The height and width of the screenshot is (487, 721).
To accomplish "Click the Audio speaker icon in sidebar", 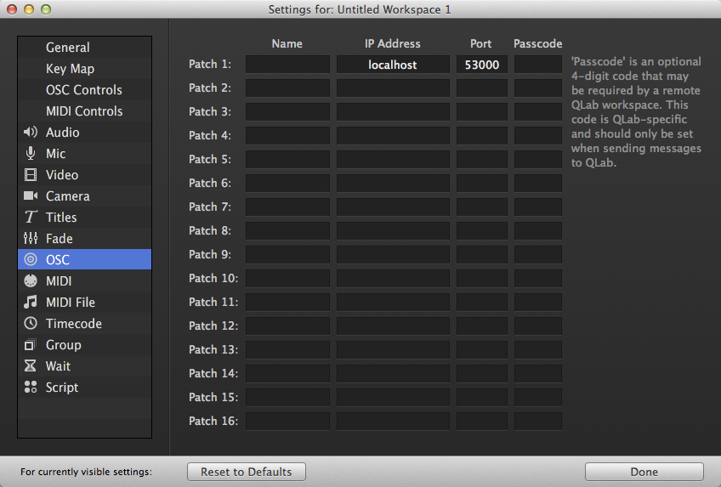I will 31,133.
